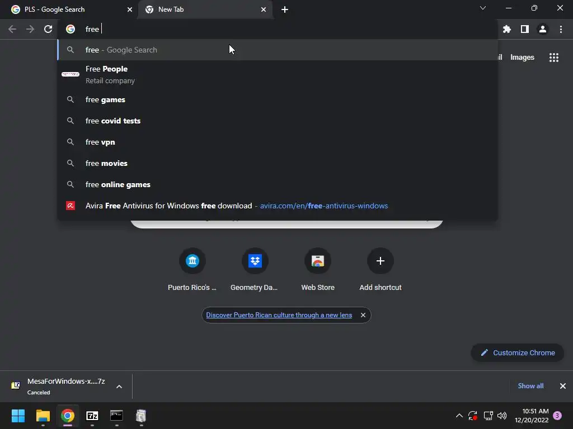Click the Google logo in the address bar

71,29
